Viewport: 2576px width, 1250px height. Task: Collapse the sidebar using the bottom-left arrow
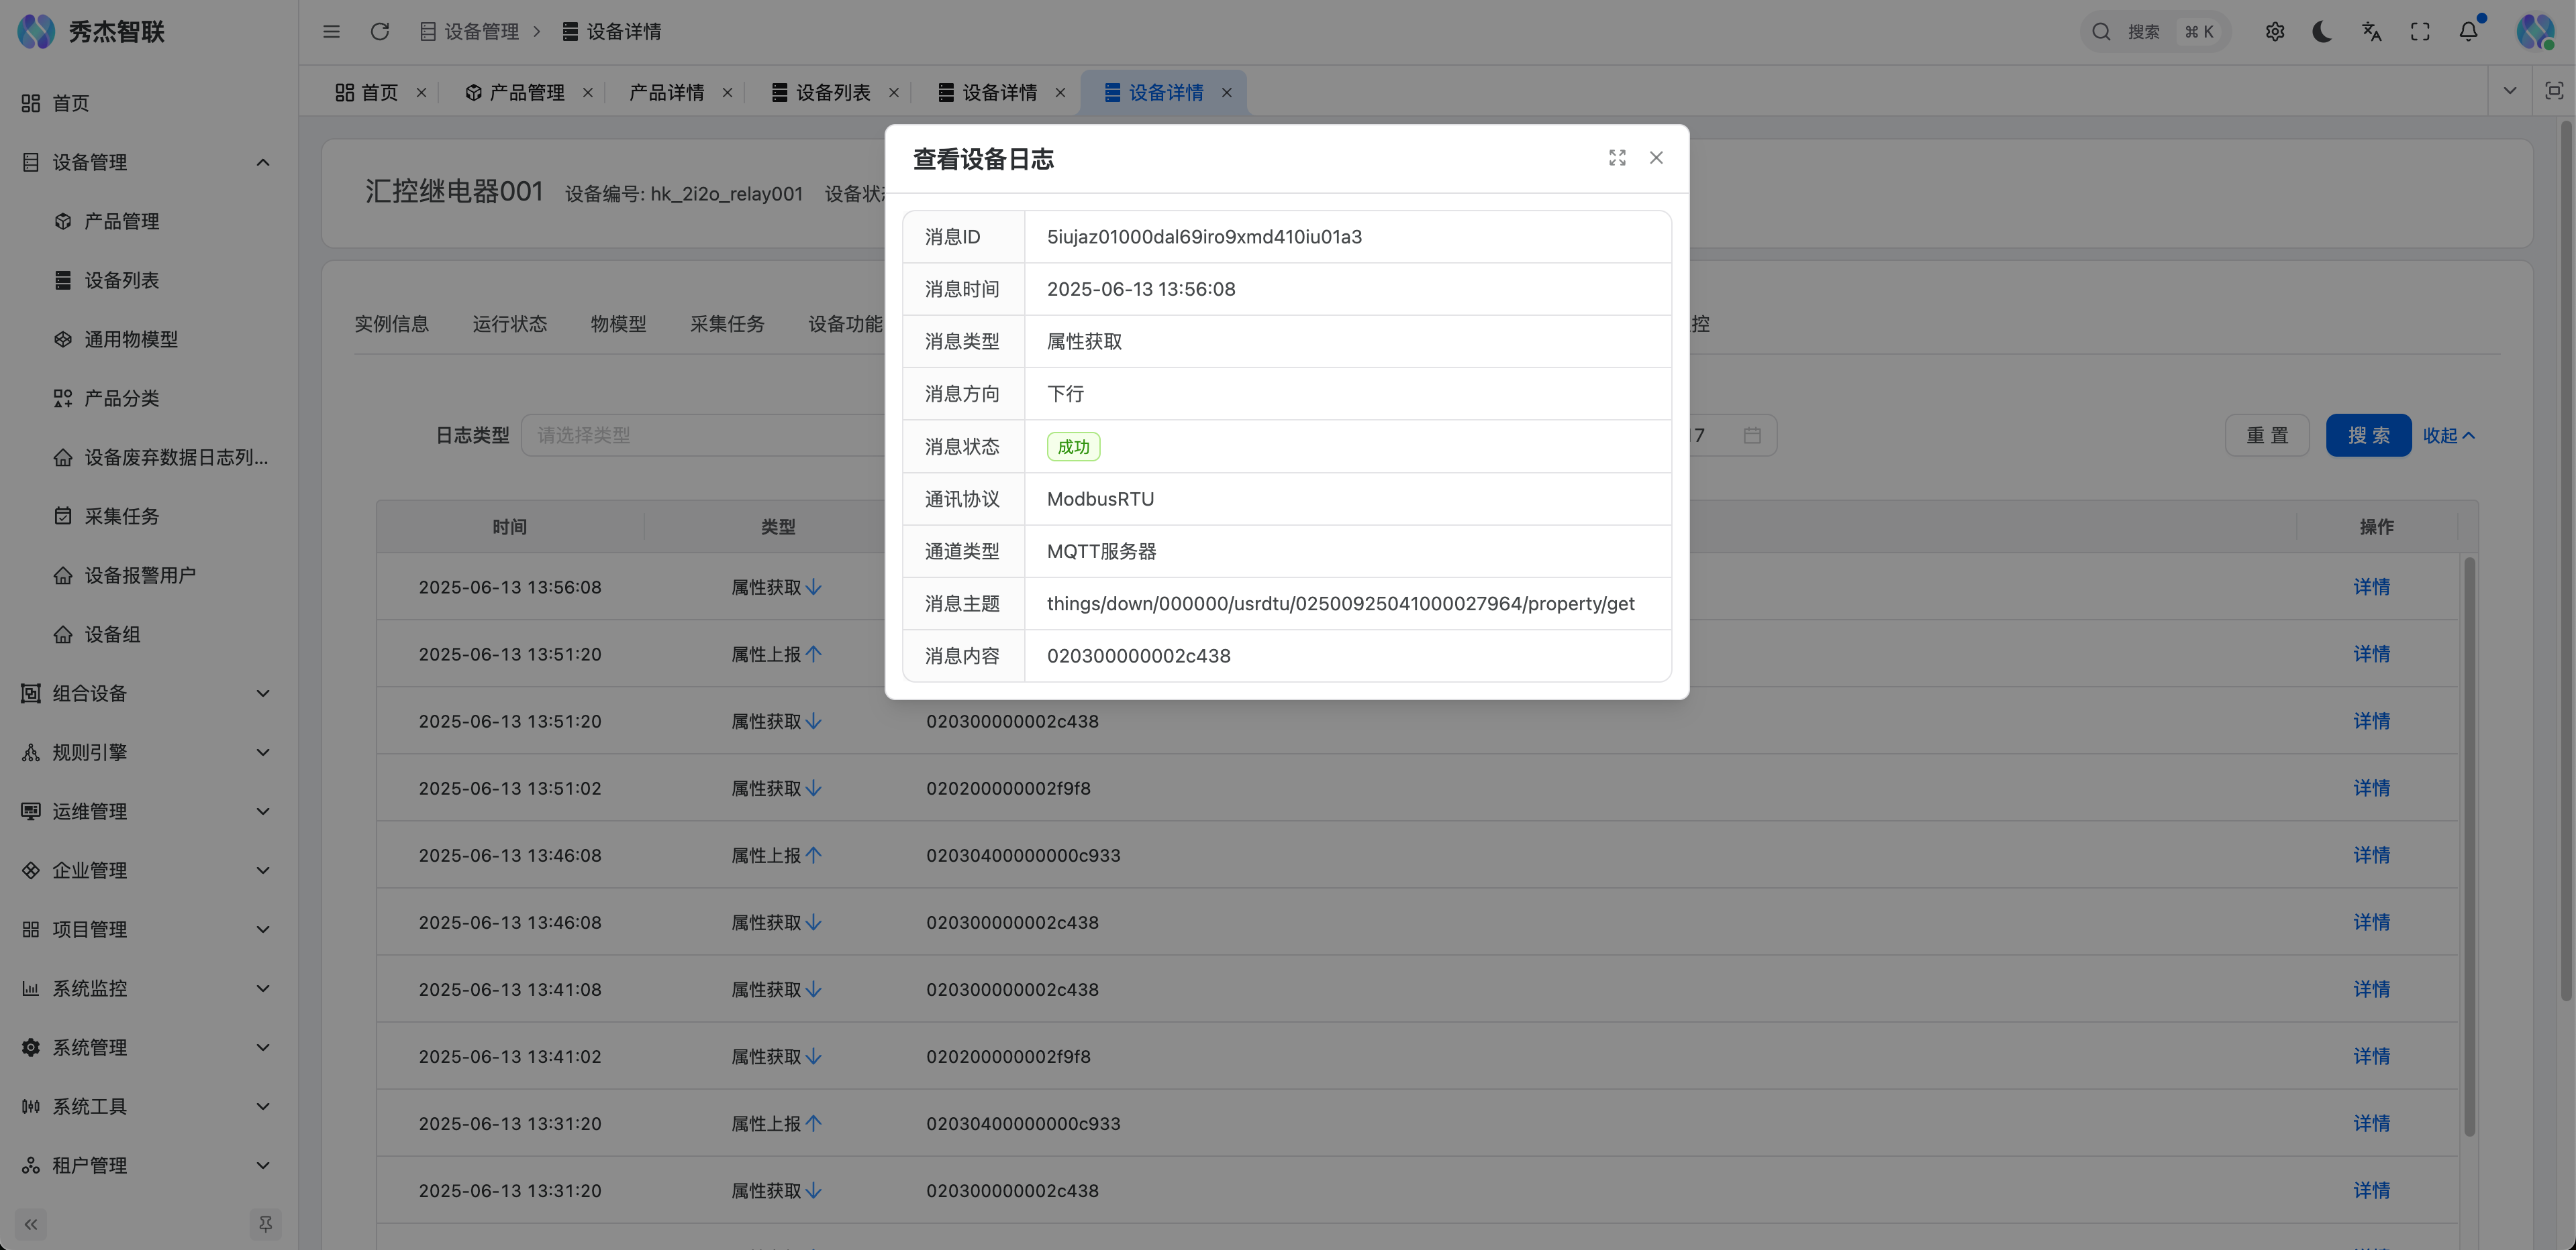pos(30,1224)
